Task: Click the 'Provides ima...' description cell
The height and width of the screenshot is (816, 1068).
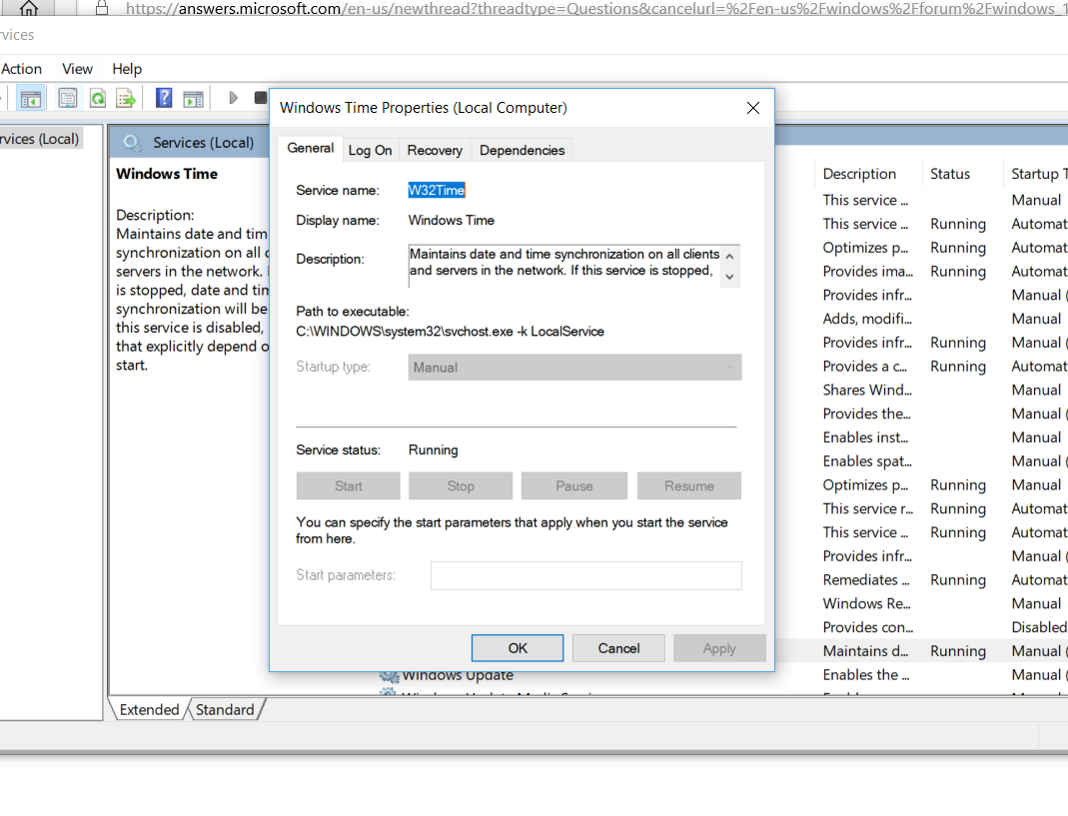Action: point(868,271)
